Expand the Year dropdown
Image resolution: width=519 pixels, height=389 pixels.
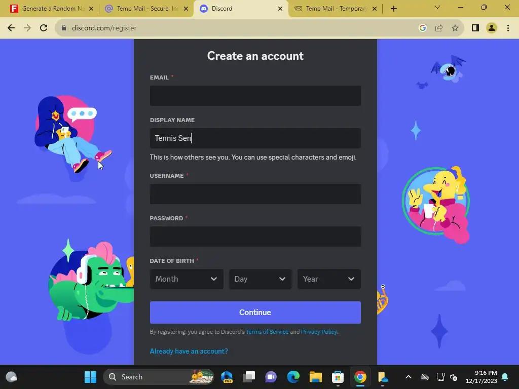coord(329,279)
